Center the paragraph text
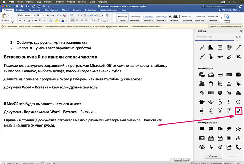 pyautogui.click(x=77, y=20)
